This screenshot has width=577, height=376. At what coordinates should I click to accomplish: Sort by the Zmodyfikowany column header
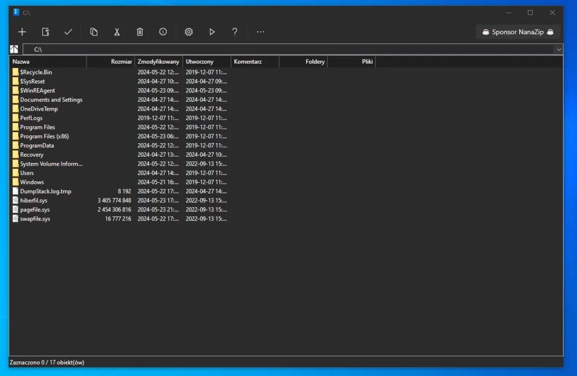[x=159, y=62]
